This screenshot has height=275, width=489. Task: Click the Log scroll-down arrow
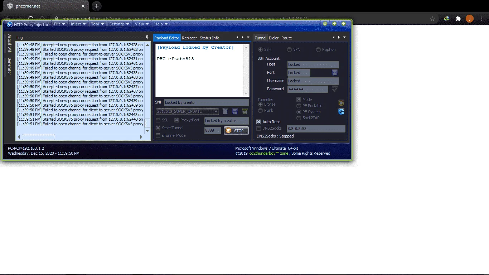point(147,131)
